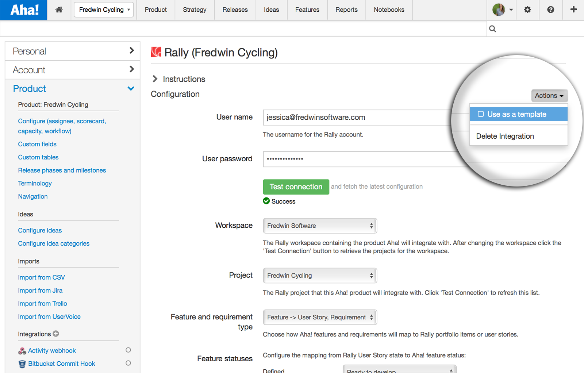Viewport: 584px width, 373px height.
Task: Go to the home icon
Action: tap(59, 10)
